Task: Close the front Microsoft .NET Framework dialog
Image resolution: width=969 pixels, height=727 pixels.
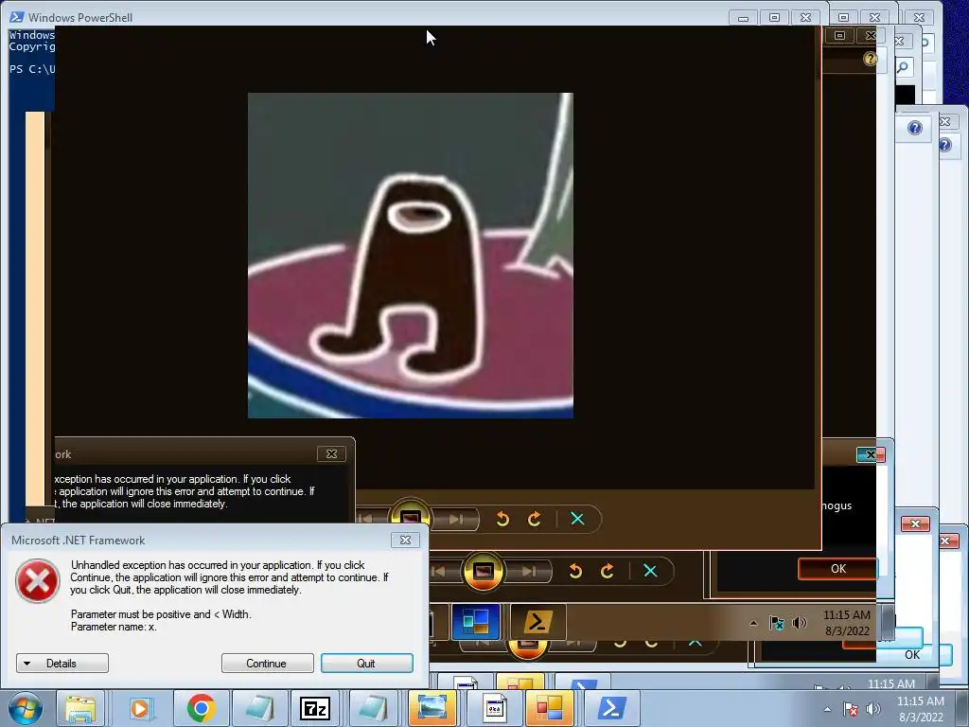Action: pyautogui.click(x=405, y=540)
